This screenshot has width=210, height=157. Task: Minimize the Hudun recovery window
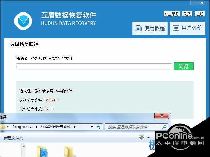[194, 3]
